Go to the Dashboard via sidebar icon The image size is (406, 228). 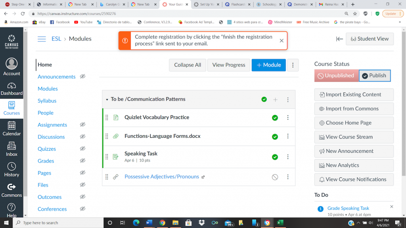(11, 88)
